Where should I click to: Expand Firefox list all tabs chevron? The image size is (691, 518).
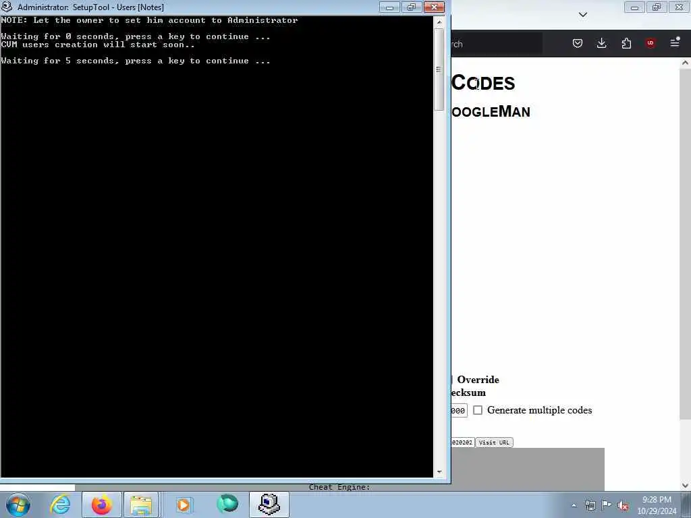[583, 15]
